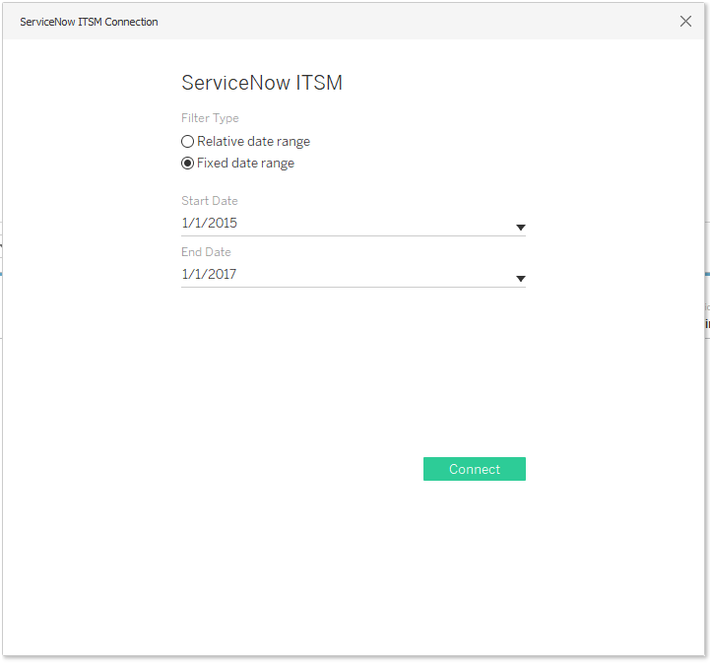Open the End Date dropdown arrow

tap(521, 279)
